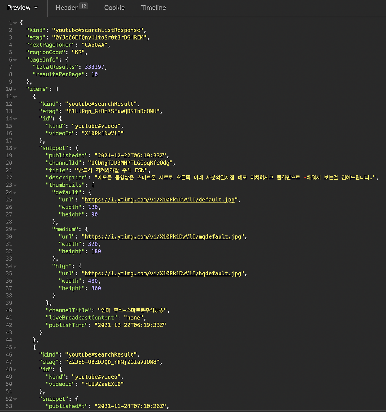Select the nextPageToken value "CAoQAA"
Viewport: 386px width, 412px height.
coord(94,45)
